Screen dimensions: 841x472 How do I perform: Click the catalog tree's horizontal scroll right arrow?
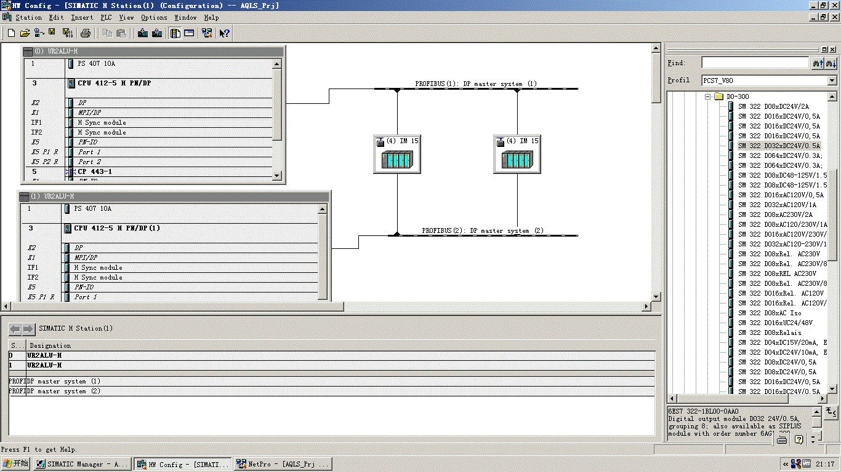823,399
